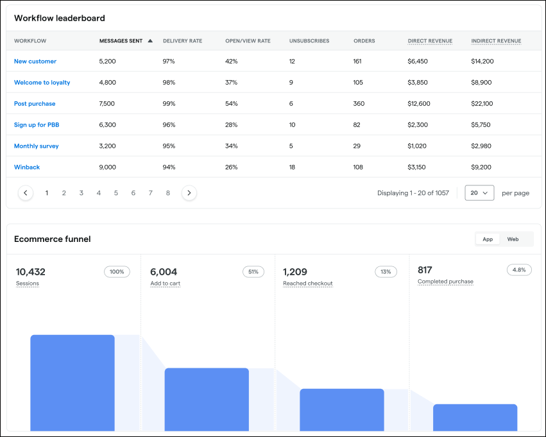Open the Welcome to loyalty workflow
The width and height of the screenshot is (546, 437).
click(42, 83)
